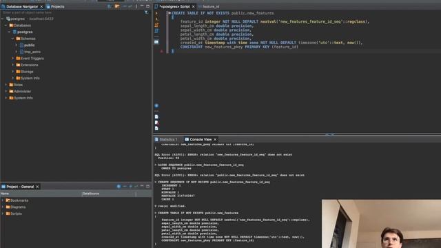Viewport: 441px width, 248px height.
Task: Click the bottom document icon in editor sidebar
Action: [x=156, y=129]
